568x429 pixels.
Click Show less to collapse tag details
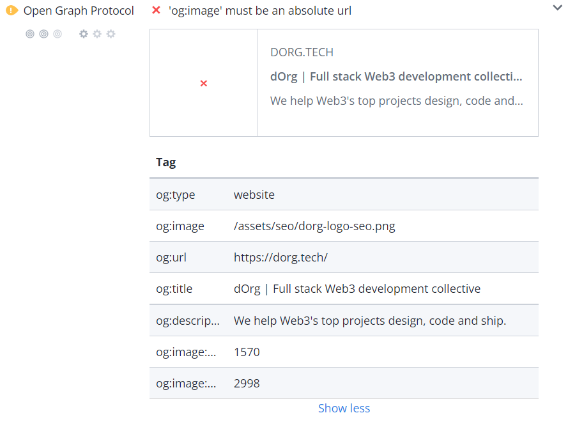[x=344, y=408]
